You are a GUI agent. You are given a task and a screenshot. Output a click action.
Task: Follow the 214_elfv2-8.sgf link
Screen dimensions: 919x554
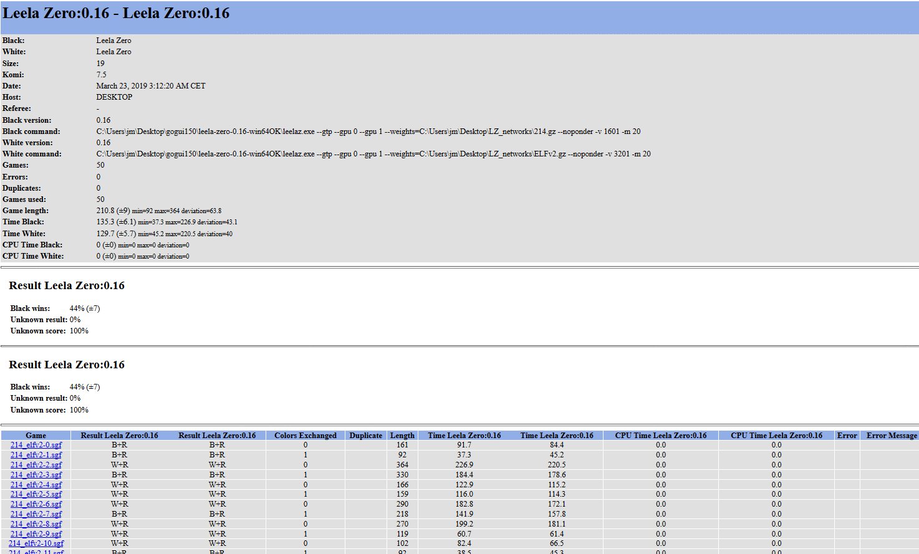36,524
